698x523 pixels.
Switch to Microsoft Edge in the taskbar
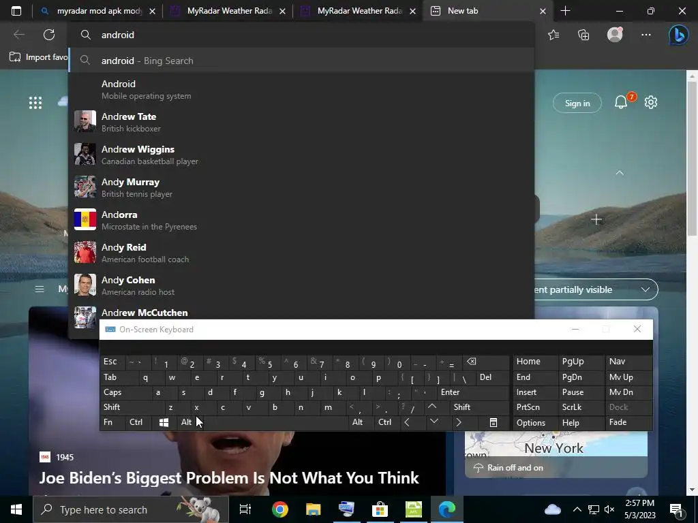click(x=447, y=509)
